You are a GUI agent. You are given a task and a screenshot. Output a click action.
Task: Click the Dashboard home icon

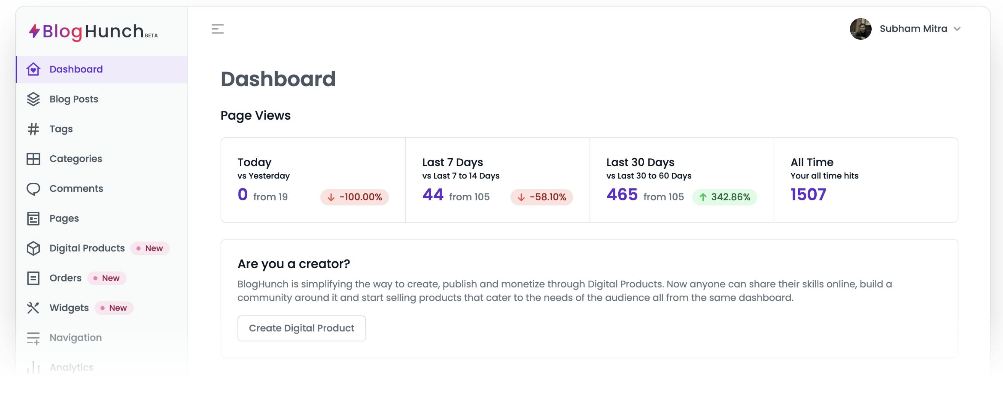click(x=34, y=69)
